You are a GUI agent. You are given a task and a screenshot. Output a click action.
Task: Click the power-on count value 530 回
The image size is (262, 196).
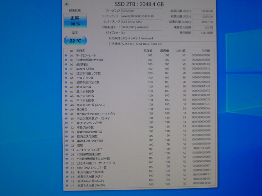pyautogui.click(x=203, y=27)
